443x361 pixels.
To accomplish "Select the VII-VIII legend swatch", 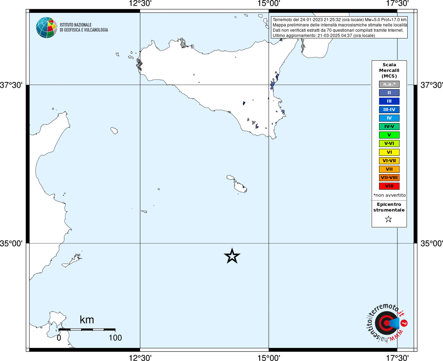I will point(389,178).
